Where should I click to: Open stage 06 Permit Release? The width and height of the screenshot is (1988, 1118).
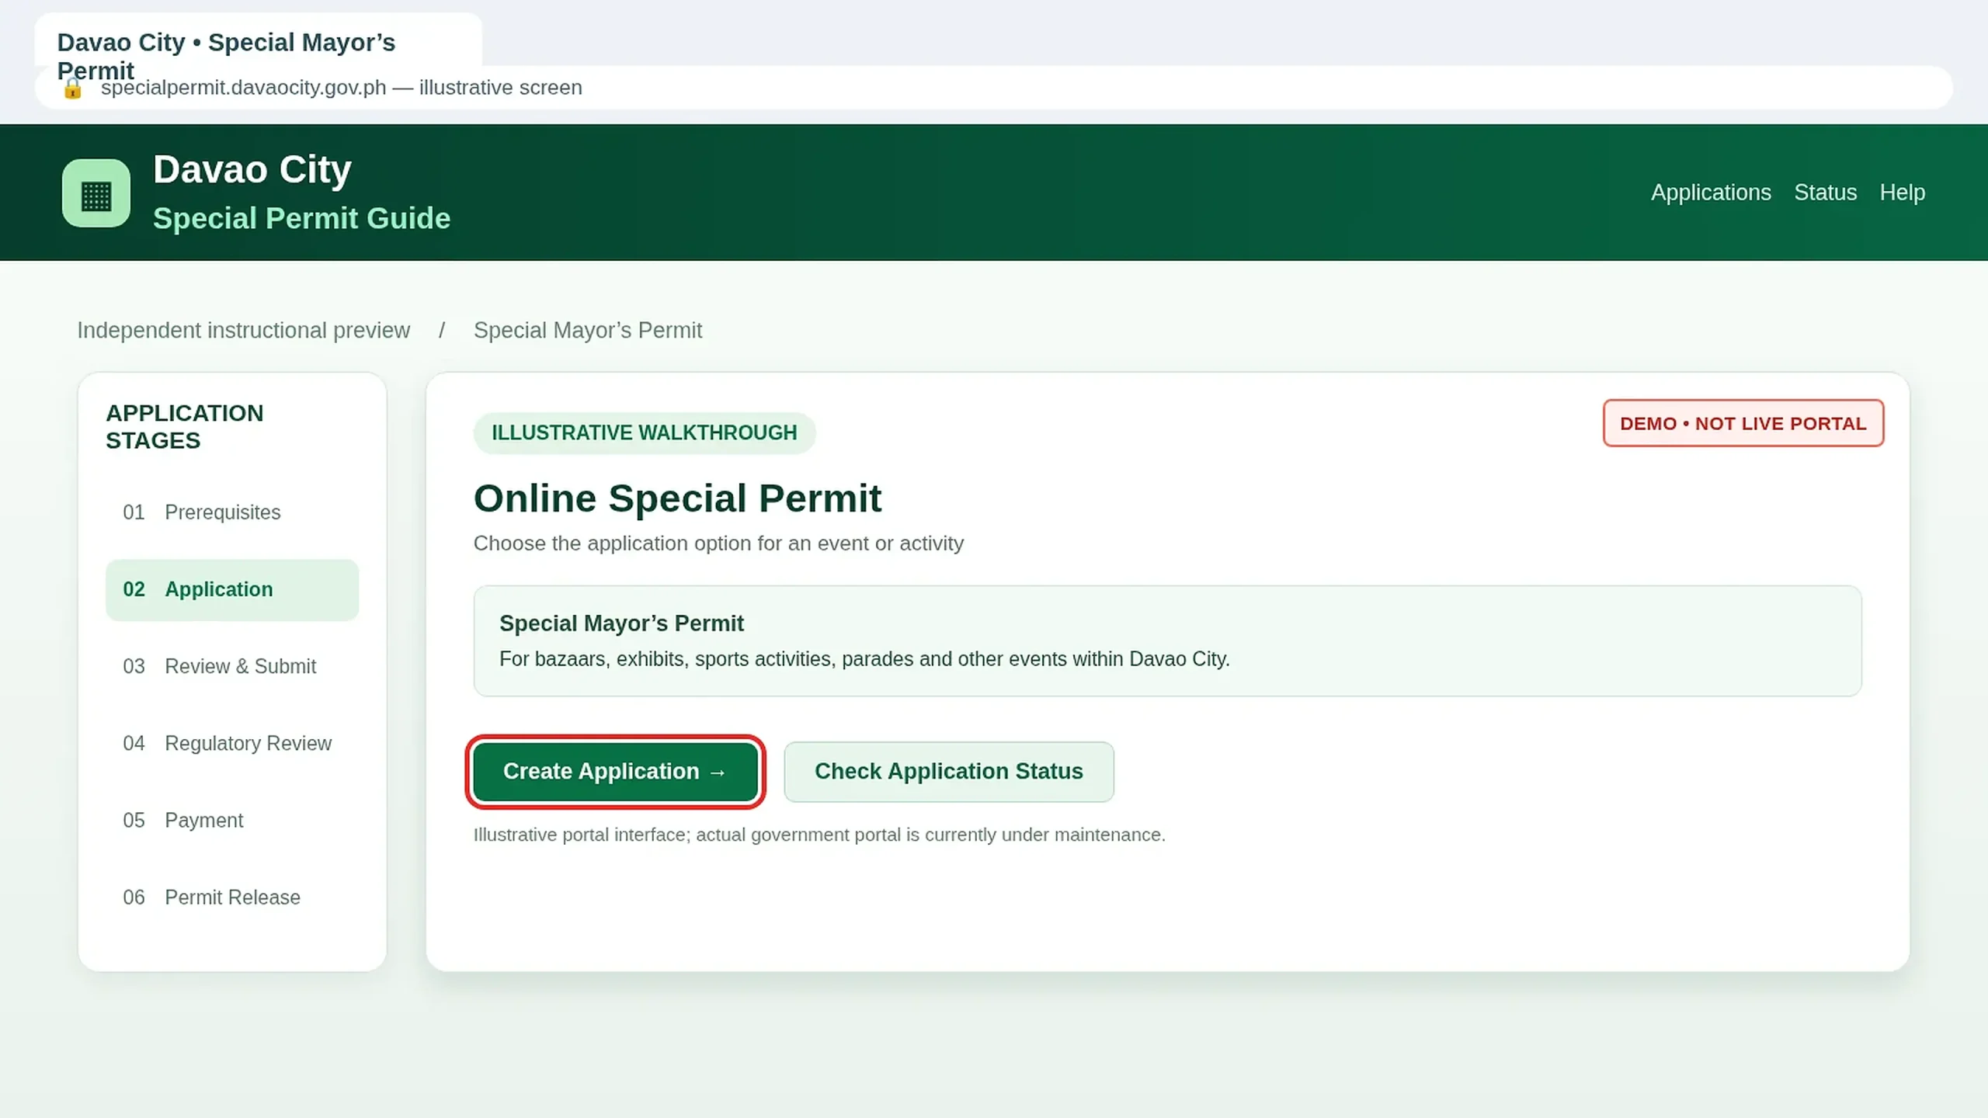click(x=232, y=898)
